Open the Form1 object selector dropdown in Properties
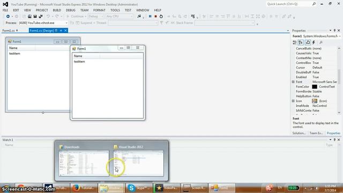Viewport: 343px width, 193px height. click(x=340, y=36)
